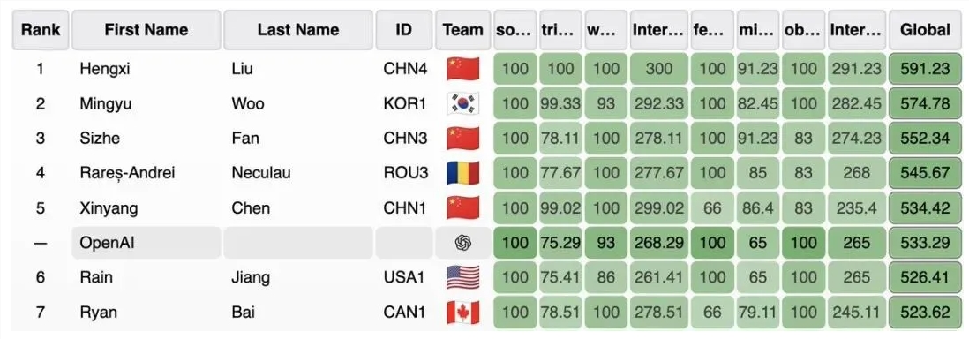Click the China flag in the CHN3 row
Viewport: 969px width, 339px height.
(x=462, y=138)
